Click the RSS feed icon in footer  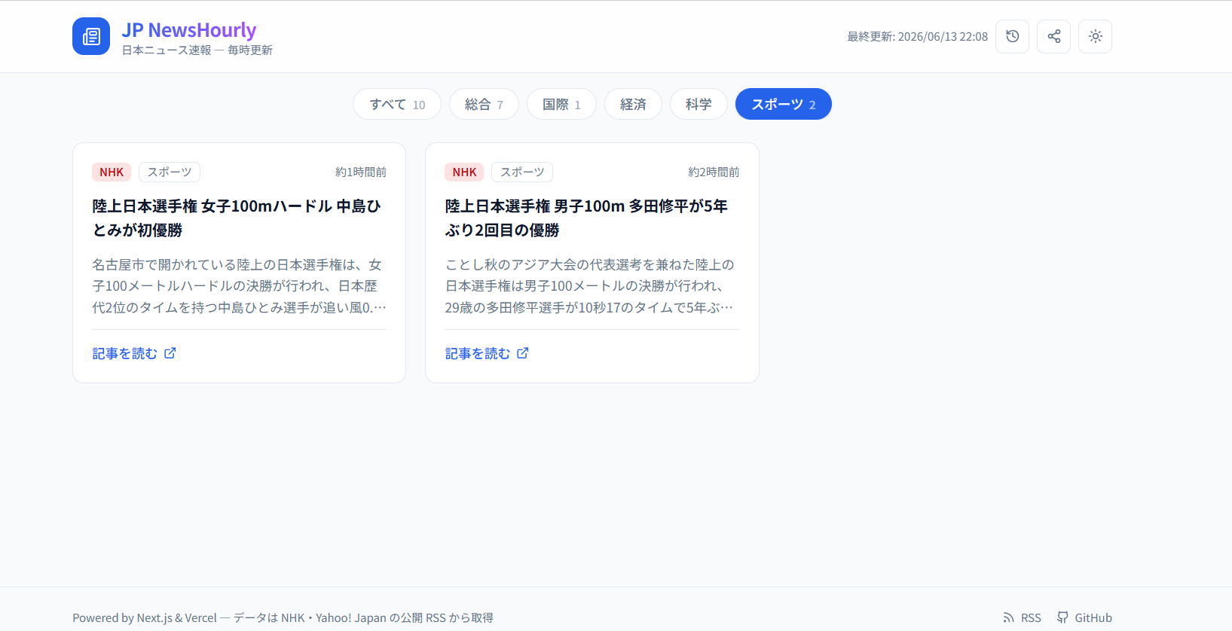[1008, 617]
